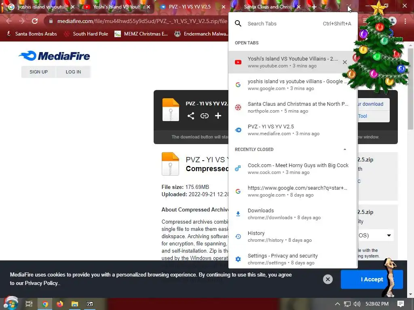Add file using plus icon

tap(218, 116)
